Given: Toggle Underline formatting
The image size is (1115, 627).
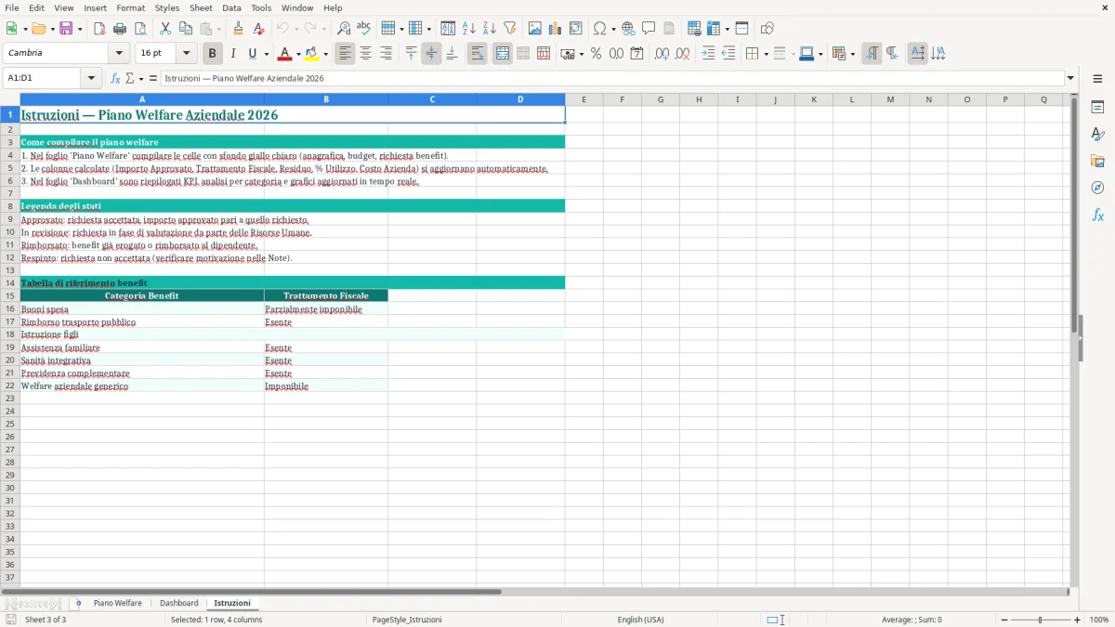Looking at the screenshot, I should (x=252, y=54).
